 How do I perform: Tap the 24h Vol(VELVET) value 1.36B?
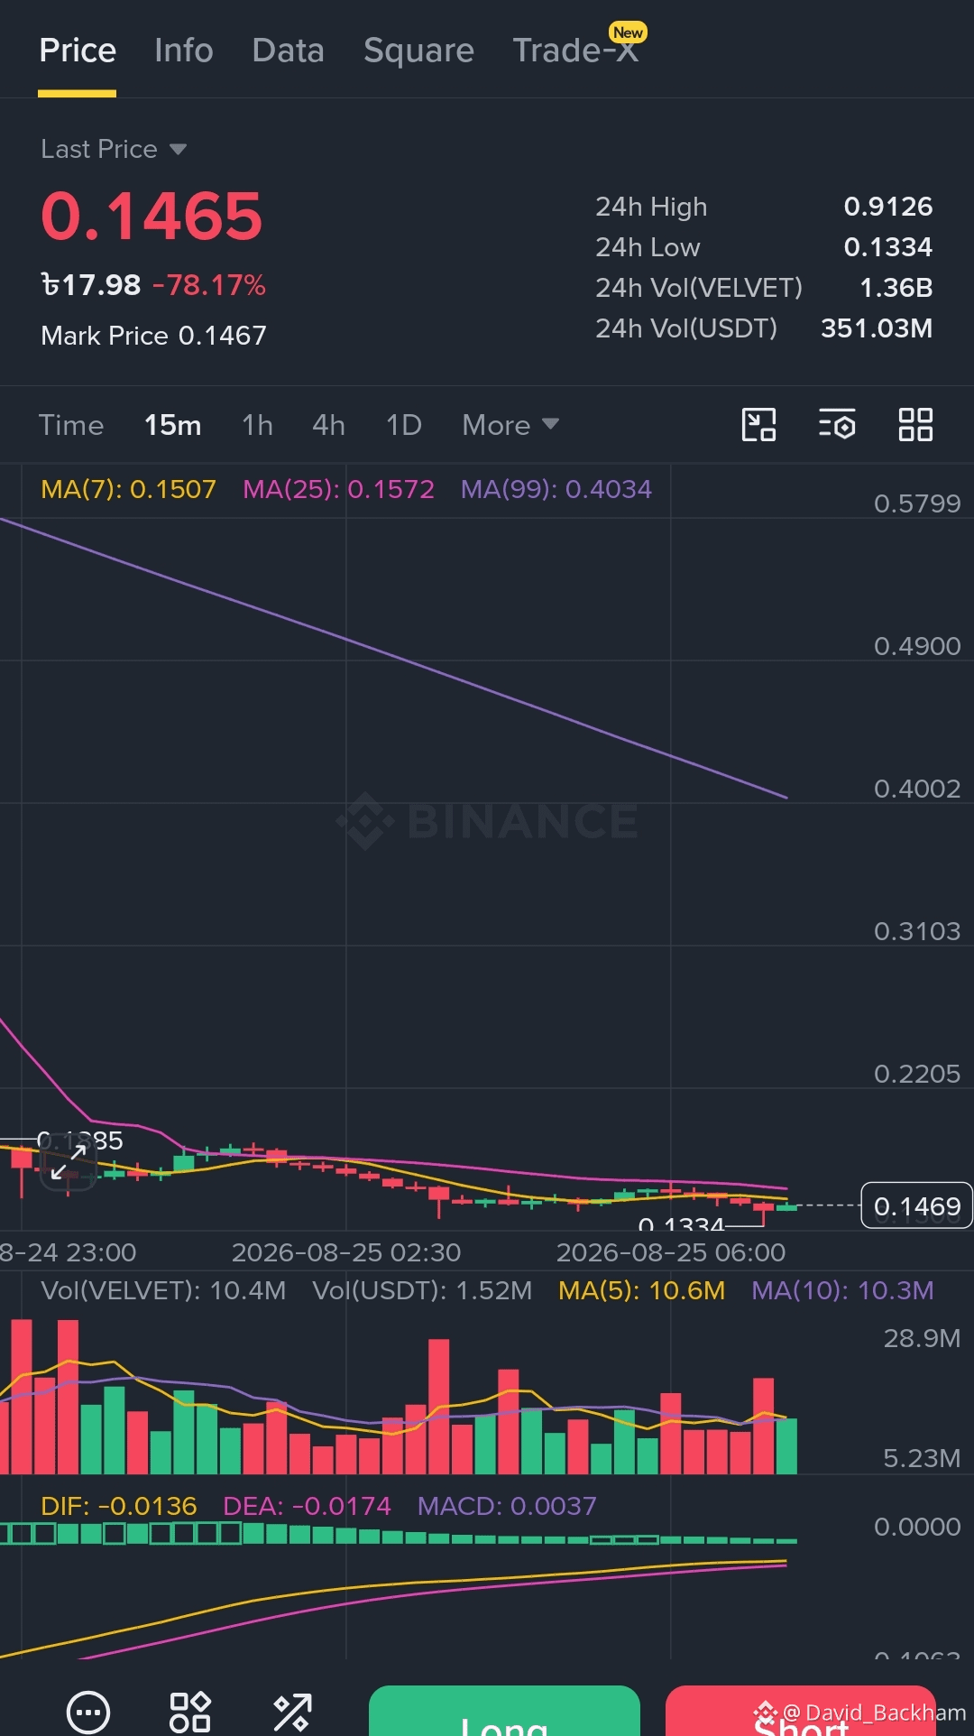pyautogui.click(x=896, y=288)
